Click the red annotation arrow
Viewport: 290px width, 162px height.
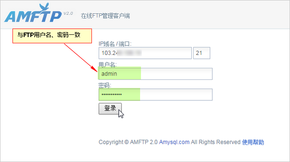[81, 58]
